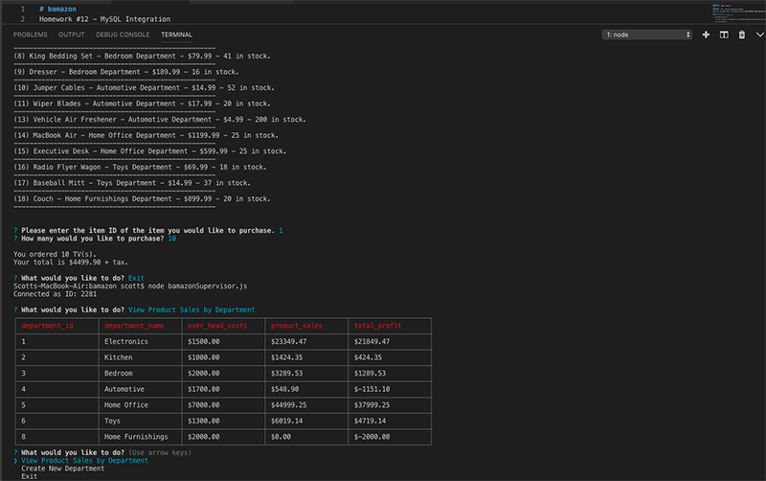Click the 'Executive Desk' product line
The image size is (766, 481).
click(x=149, y=151)
